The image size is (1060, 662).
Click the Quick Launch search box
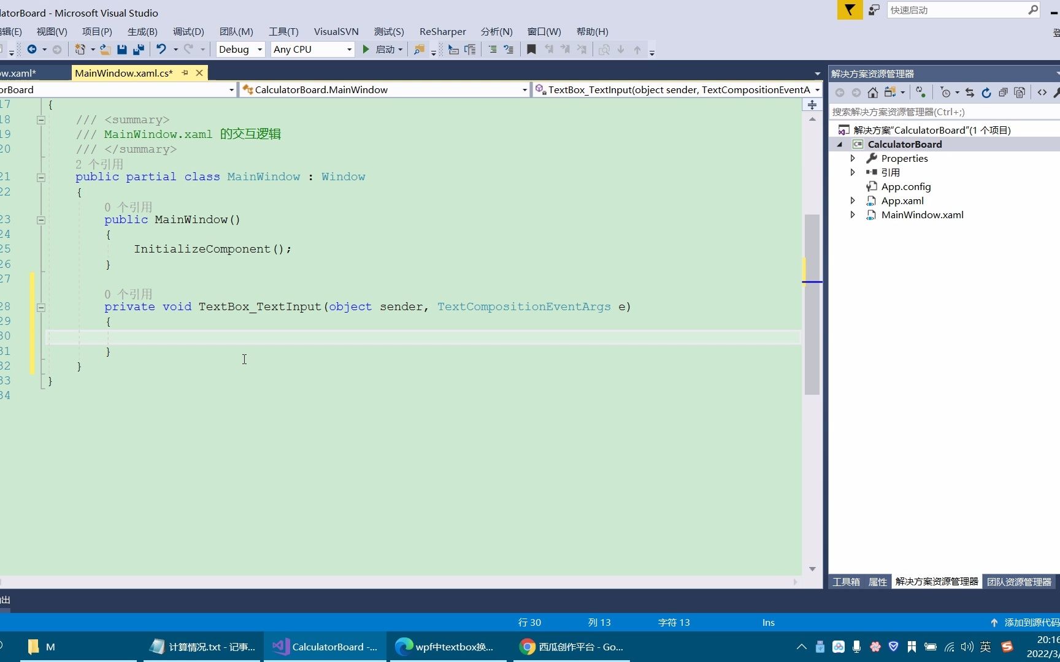(963, 10)
